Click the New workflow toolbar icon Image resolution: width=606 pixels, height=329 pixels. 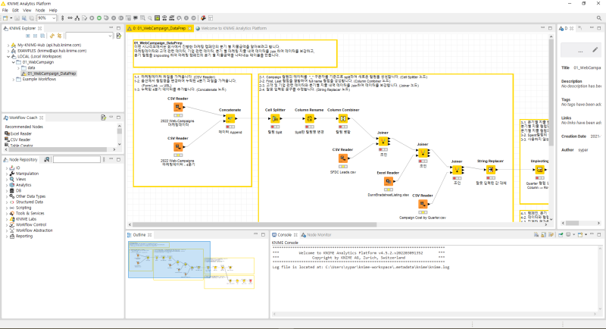[5, 17]
